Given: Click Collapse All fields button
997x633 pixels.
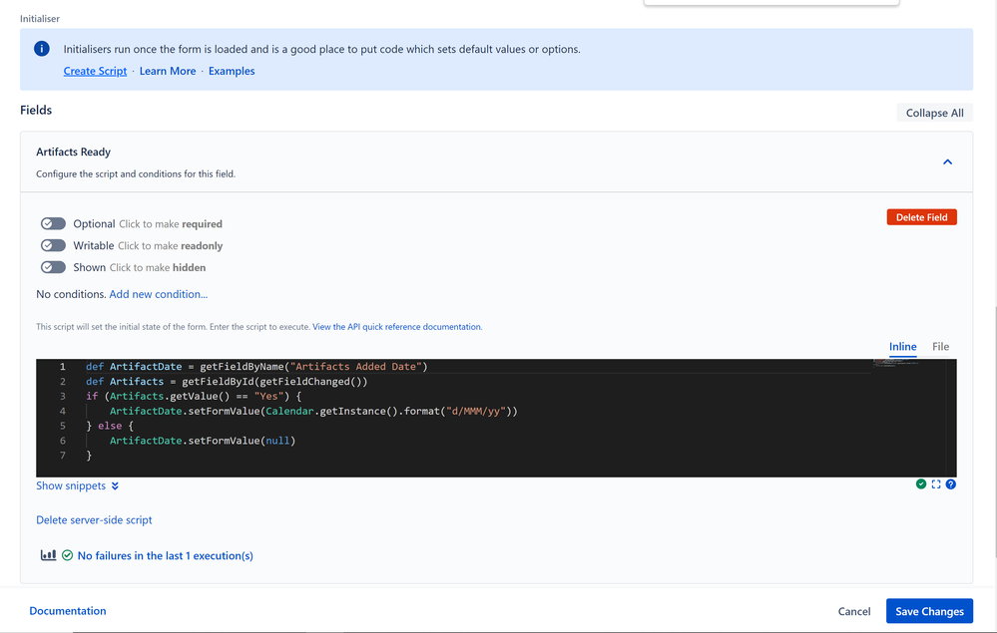Looking at the screenshot, I should click(x=935, y=113).
